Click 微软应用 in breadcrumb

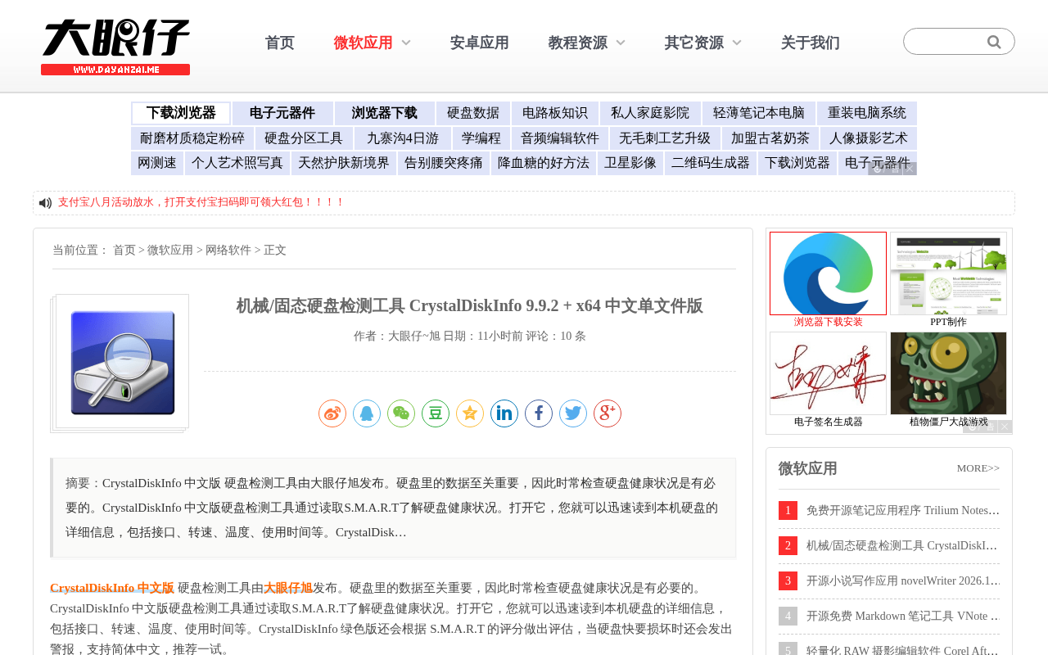[170, 251]
